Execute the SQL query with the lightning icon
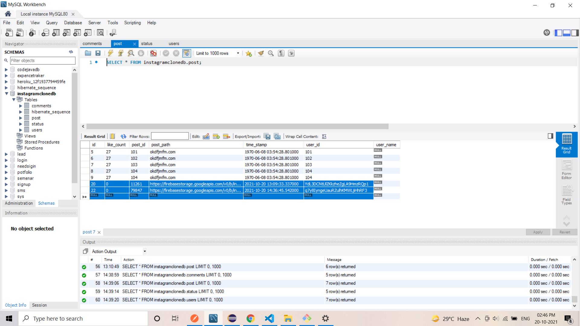580x326 pixels. click(111, 53)
